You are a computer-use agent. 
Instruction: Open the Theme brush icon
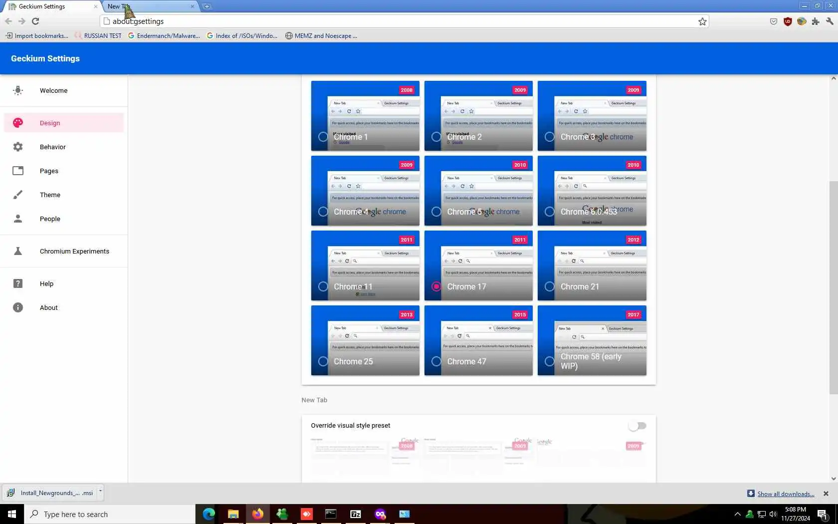pos(18,195)
